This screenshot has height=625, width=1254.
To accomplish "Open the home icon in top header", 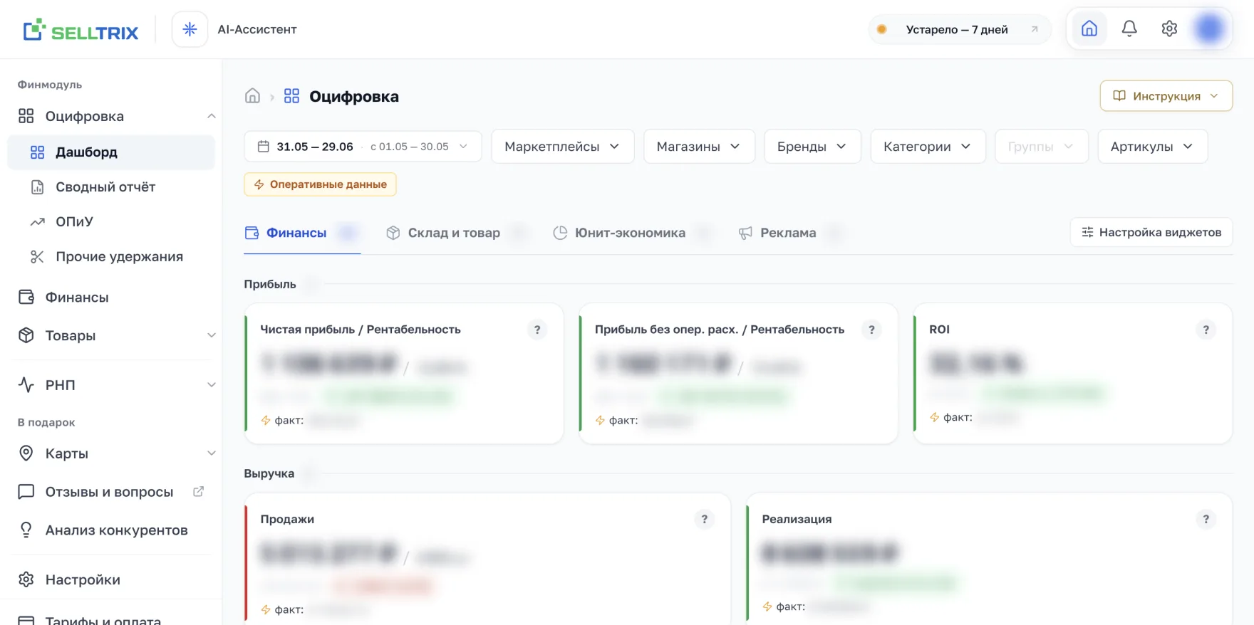I will (x=1089, y=28).
